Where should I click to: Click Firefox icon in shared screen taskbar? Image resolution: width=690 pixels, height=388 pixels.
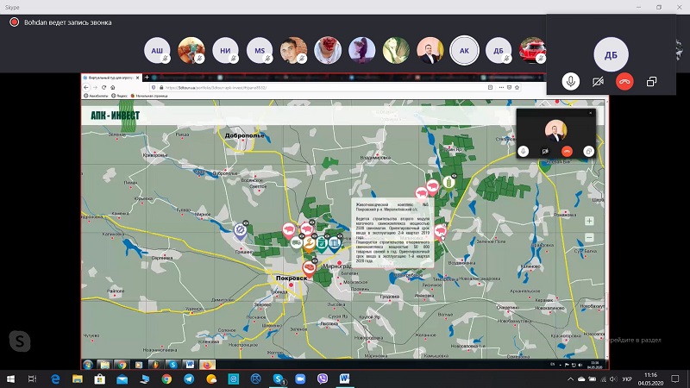(x=207, y=365)
